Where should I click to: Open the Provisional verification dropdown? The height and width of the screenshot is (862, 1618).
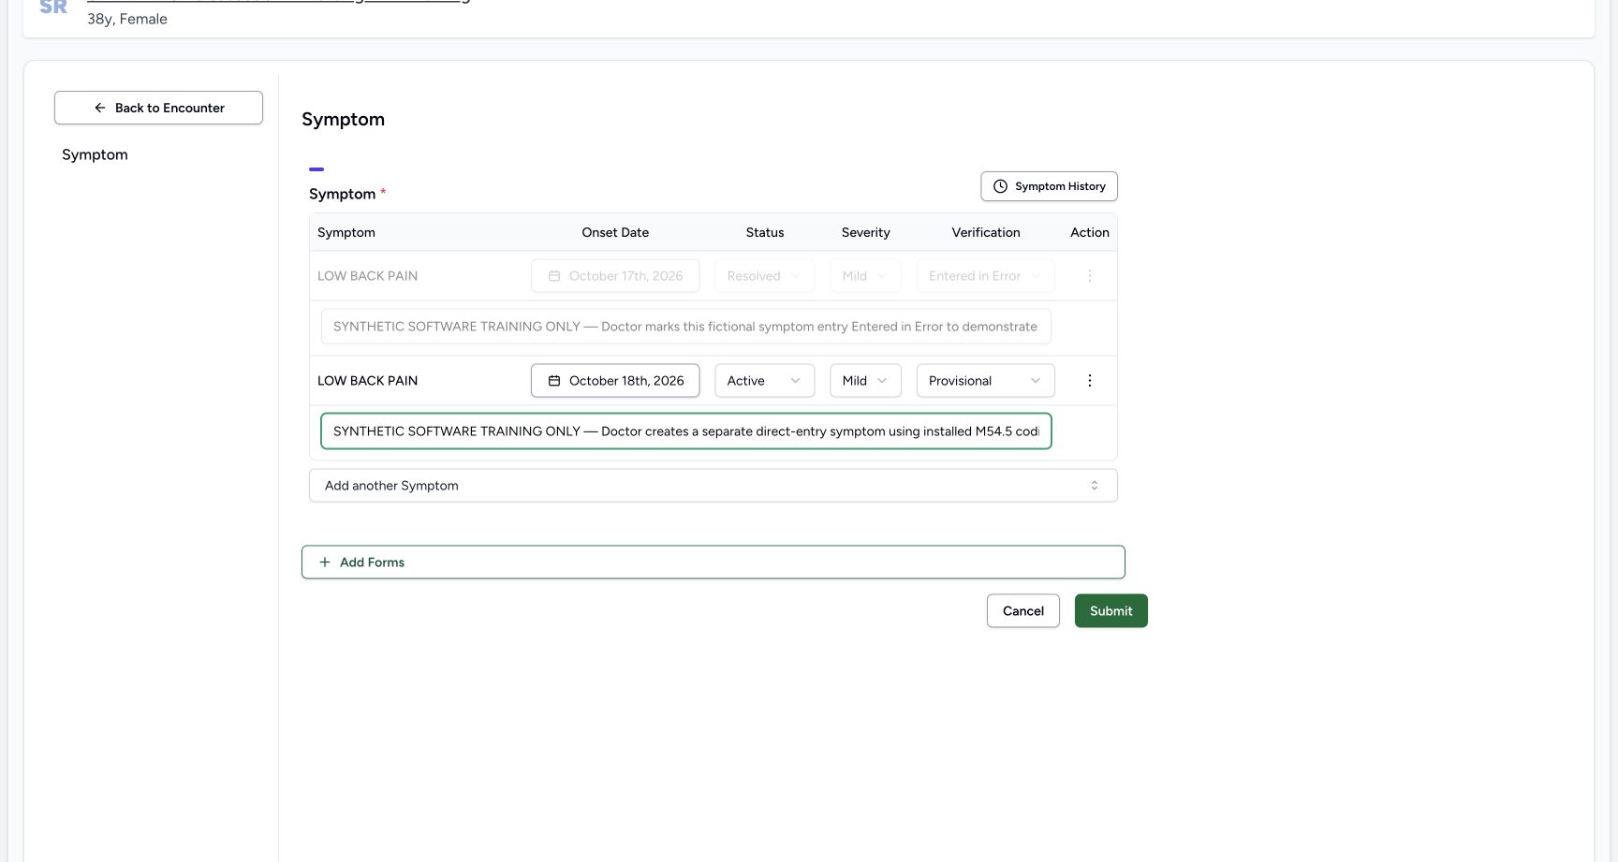coord(985,381)
